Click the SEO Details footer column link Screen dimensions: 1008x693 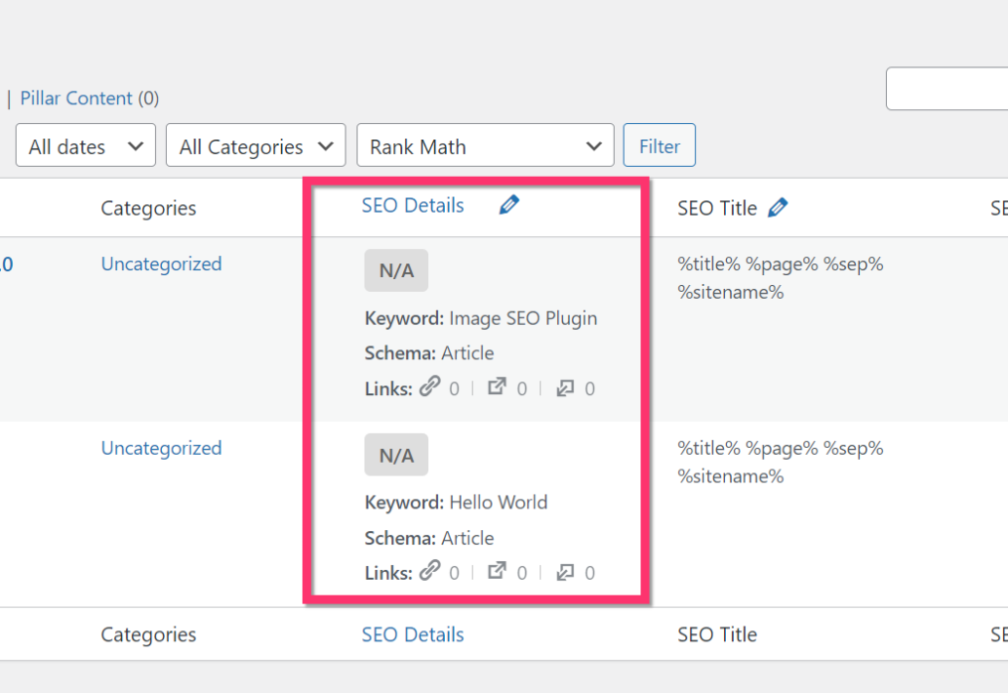click(412, 634)
